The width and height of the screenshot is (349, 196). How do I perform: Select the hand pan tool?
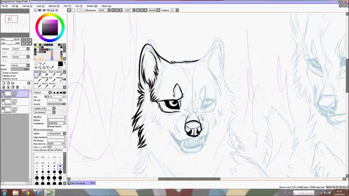tap(48, 68)
